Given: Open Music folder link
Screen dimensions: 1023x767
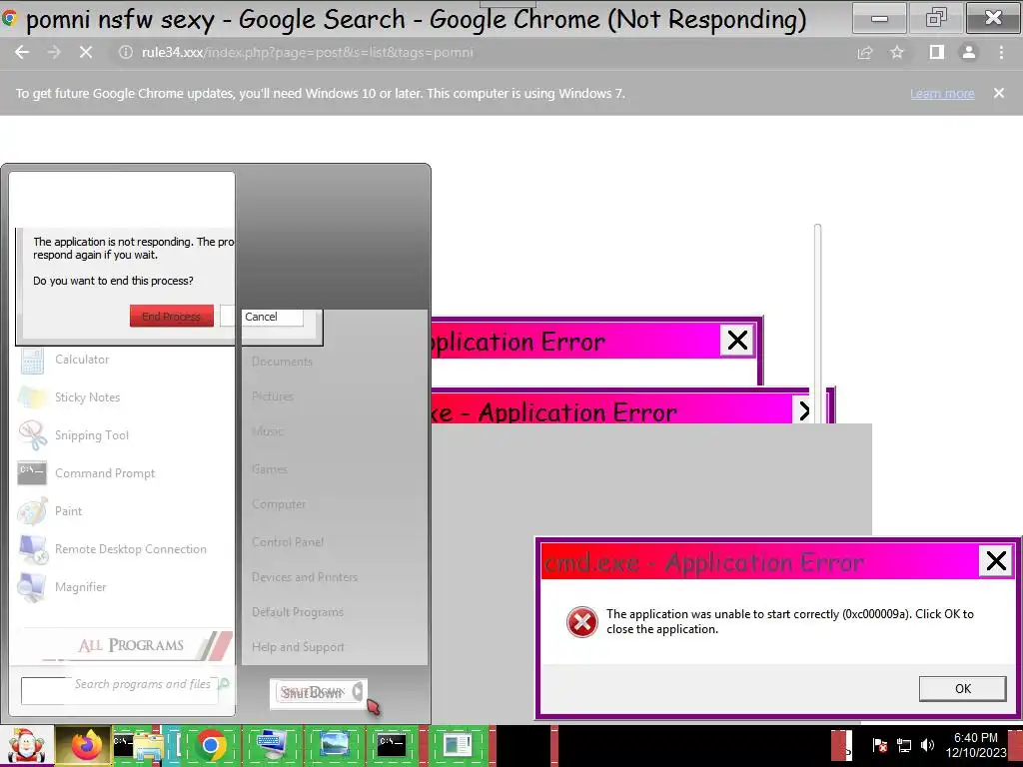Looking at the screenshot, I should coord(268,431).
